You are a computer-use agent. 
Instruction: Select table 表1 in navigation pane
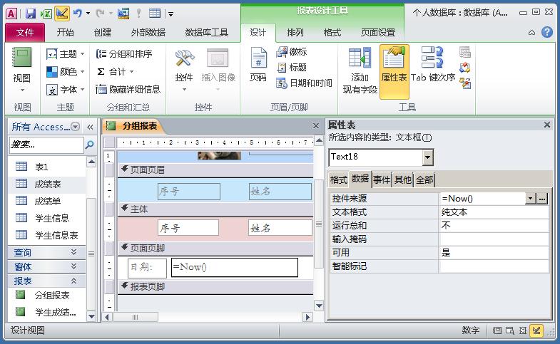point(47,167)
